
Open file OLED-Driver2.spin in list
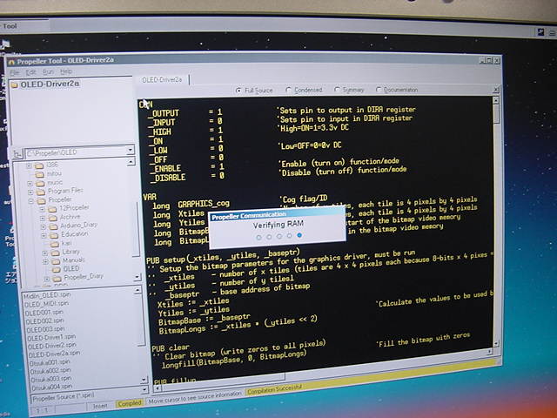(52, 346)
